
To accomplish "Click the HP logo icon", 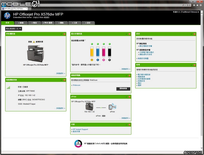I will pyautogui.click(x=7, y=16).
